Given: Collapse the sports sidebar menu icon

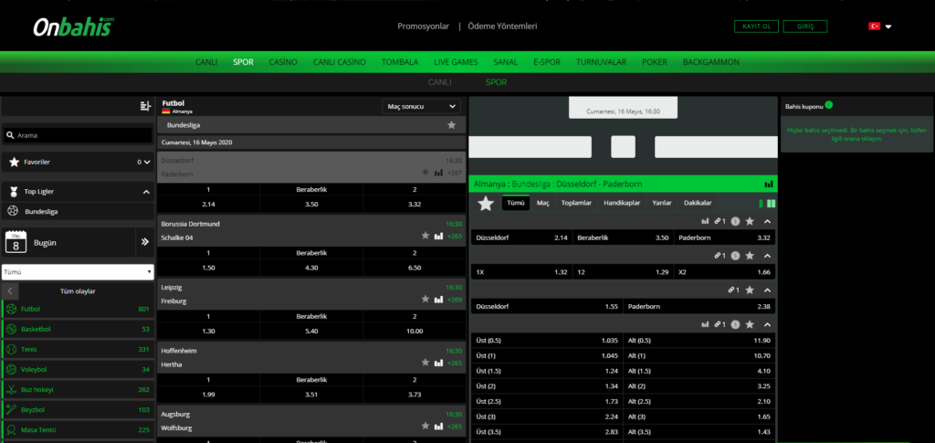Looking at the screenshot, I should 145,106.
